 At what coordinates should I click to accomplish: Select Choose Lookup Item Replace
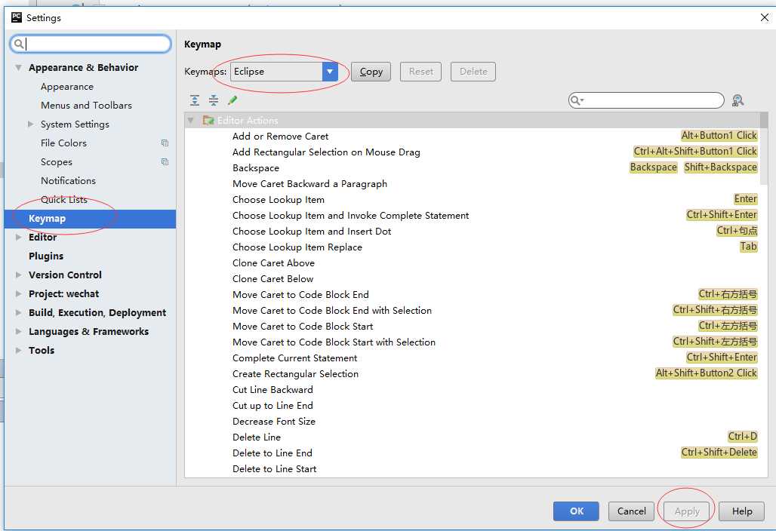click(297, 247)
